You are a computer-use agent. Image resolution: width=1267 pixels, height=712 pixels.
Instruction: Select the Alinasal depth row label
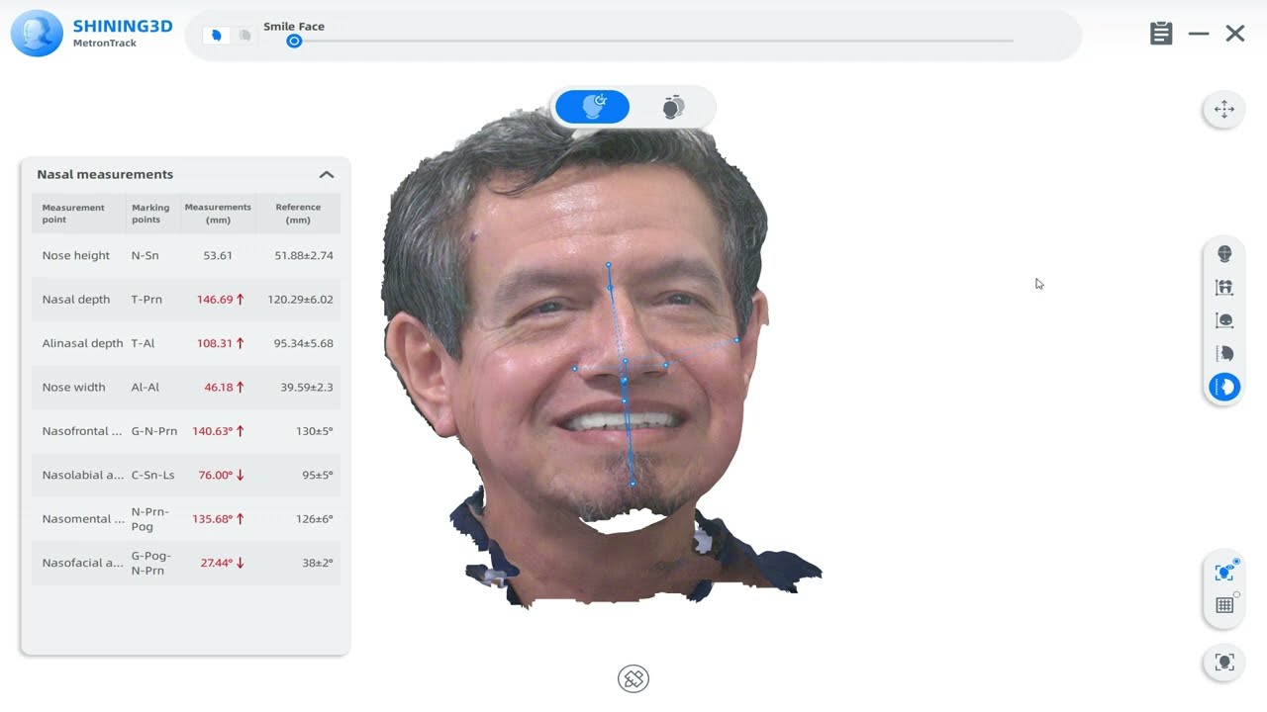coord(83,343)
